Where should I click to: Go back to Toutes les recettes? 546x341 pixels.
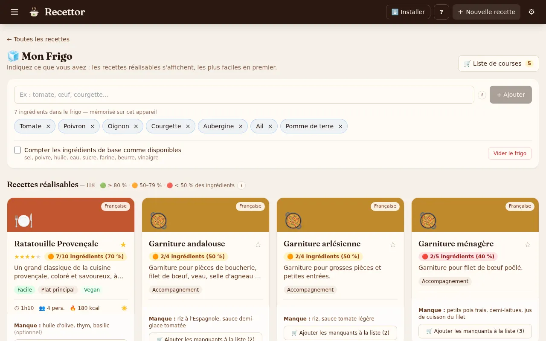coord(38,39)
